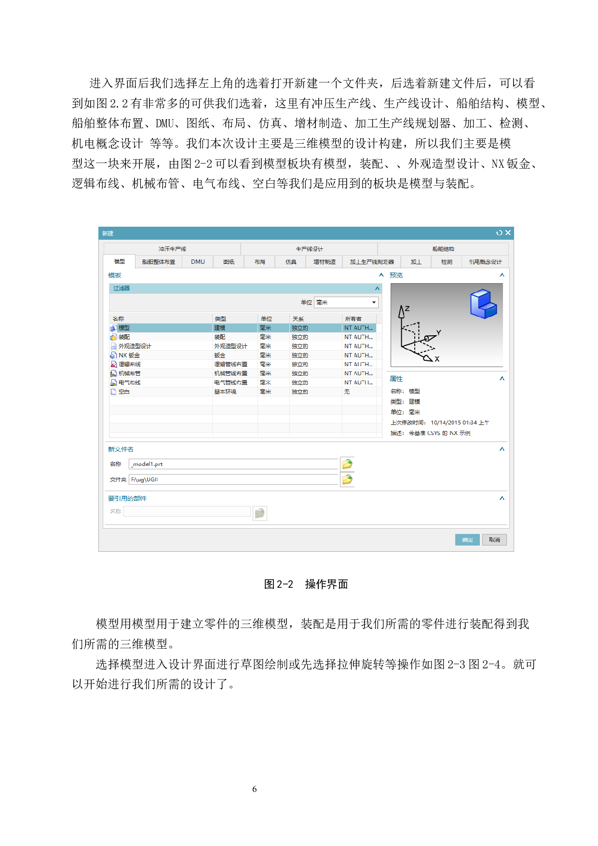This screenshot has width=598, height=846.
Task: Select the 机械布管 routing template icon
Action: (x=113, y=374)
